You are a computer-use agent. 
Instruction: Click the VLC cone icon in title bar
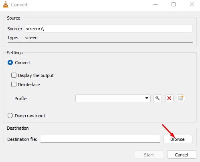6,5
